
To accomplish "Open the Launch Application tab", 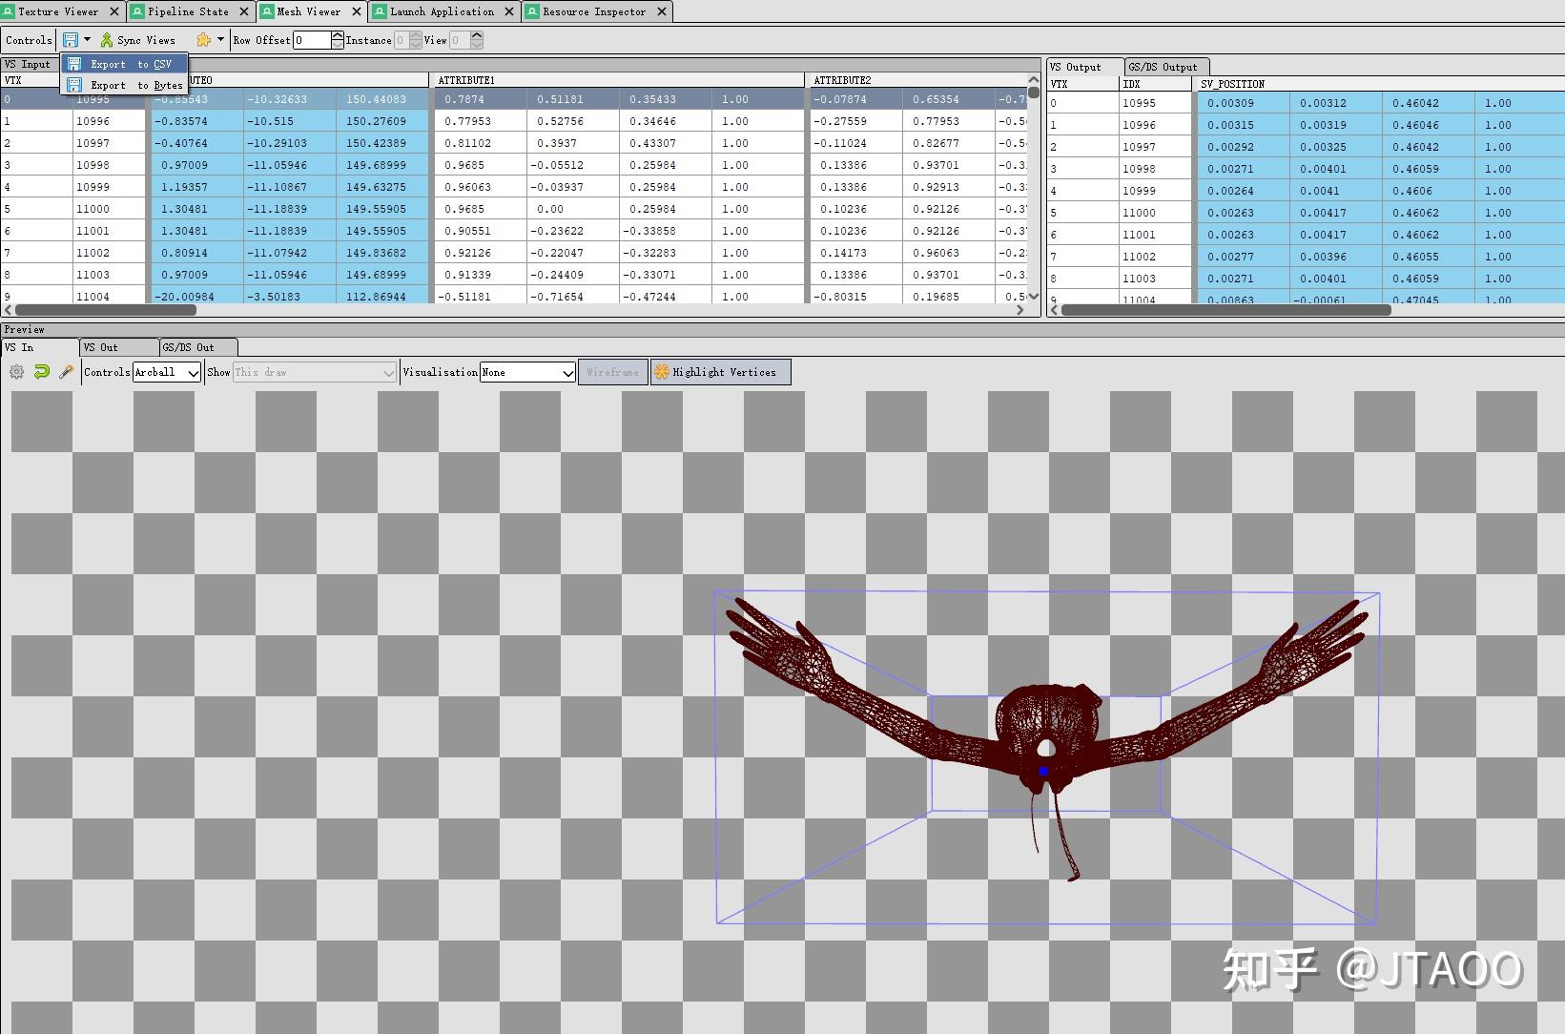I will point(442,11).
